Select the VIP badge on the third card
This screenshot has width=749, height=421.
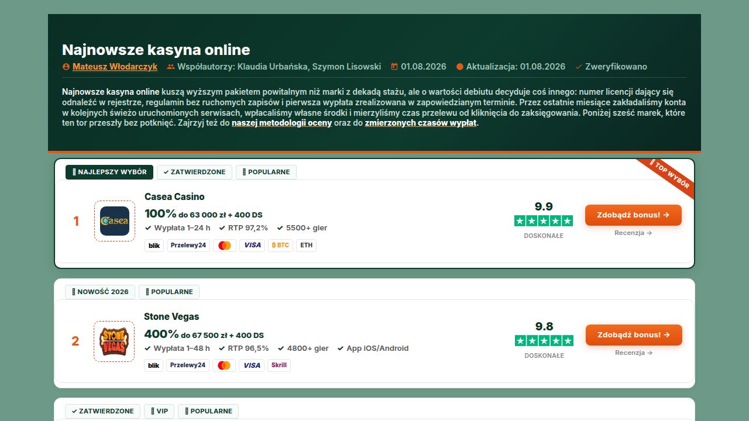pyautogui.click(x=159, y=411)
